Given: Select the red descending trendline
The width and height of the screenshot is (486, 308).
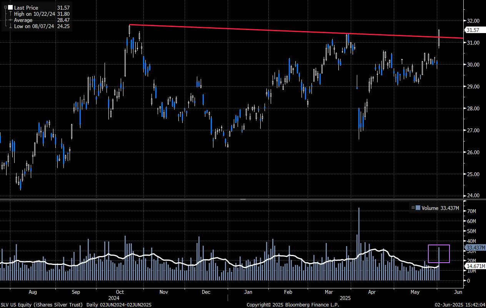Looking at the screenshot, I should pos(269,30).
